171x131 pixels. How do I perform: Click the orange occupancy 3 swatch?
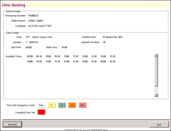pyautogui.click(x=72, y=105)
